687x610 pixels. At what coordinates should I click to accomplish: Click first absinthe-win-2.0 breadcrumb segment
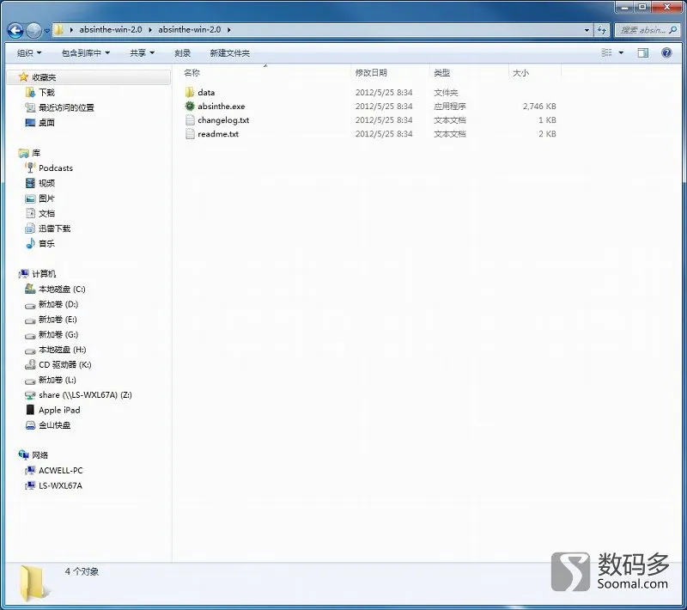tap(111, 30)
